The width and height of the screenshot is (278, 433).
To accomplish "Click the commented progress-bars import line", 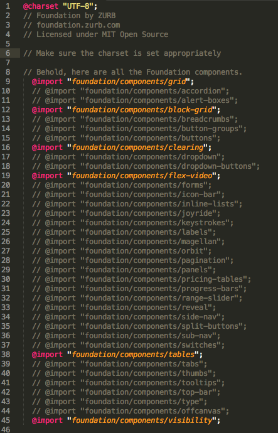I will coord(139,288).
